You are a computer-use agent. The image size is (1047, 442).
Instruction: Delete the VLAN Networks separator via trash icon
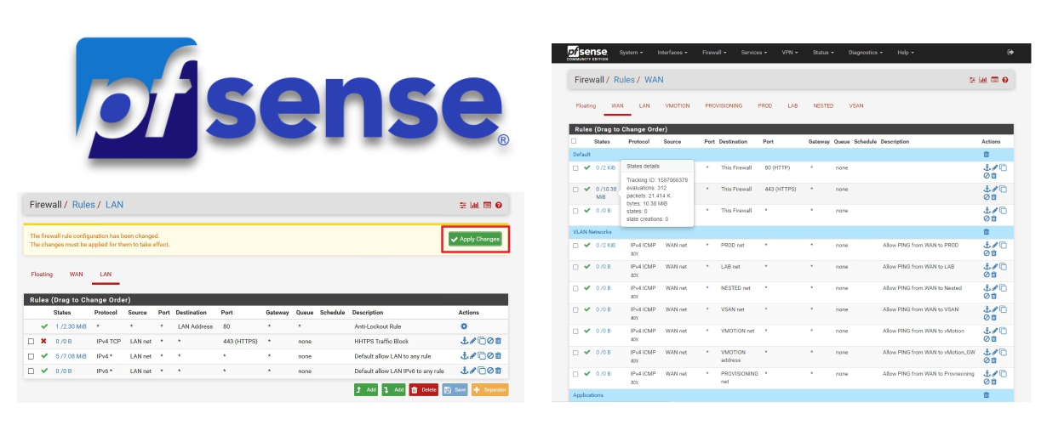click(x=987, y=231)
